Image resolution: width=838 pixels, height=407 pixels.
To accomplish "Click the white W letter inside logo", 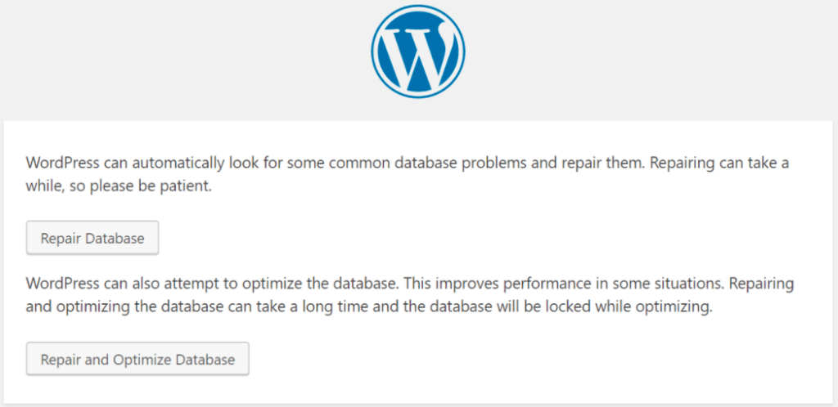I will 417,56.
